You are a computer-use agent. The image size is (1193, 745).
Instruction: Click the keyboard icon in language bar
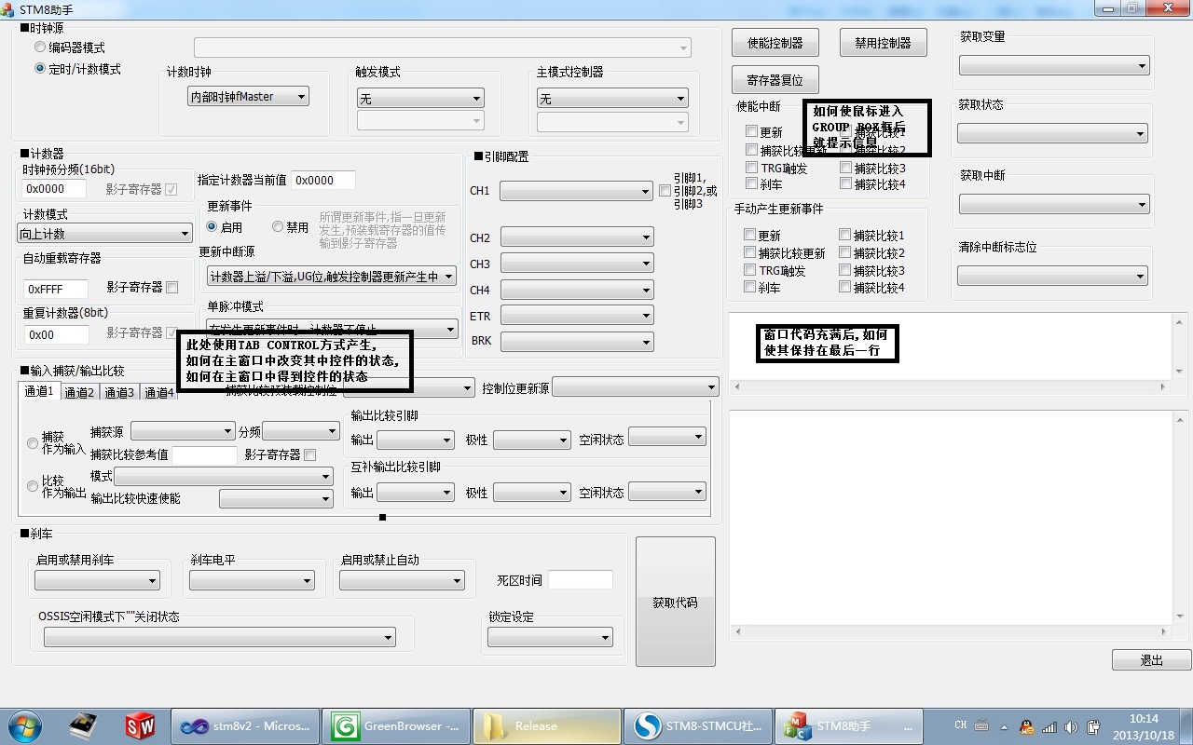click(981, 725)
